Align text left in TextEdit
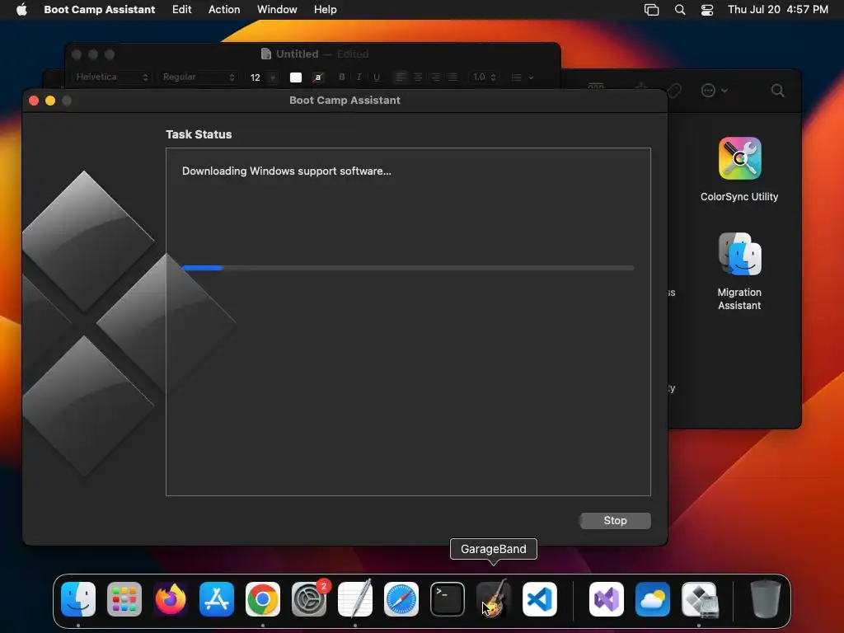The width and height of the screenshot is (844, 633). tap(400, 77)
